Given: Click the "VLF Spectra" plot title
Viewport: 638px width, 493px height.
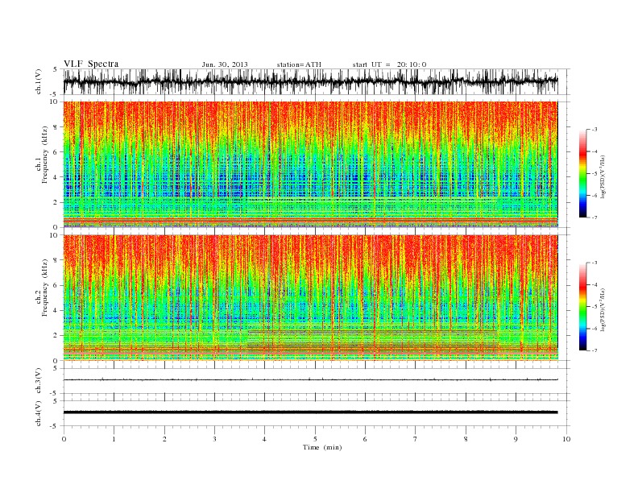Looking at the screenshot, I should click(x=91, y=64).
